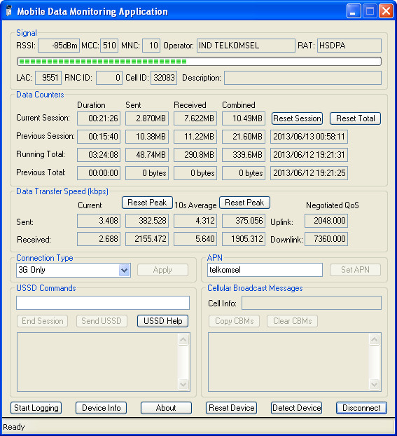Reset the Current speed peak
Image resolution: width=397 pixels, height=436 pixels.
[147, 203]
